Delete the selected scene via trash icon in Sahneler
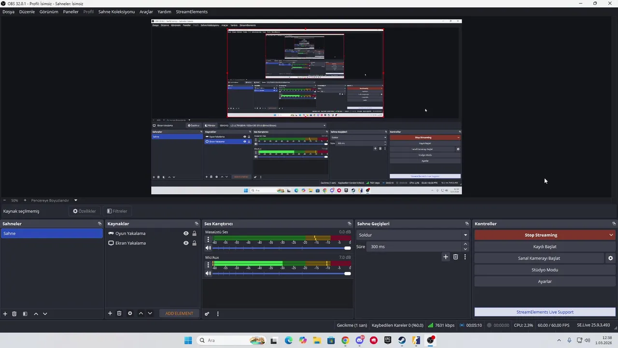This screenshot has width=618, height=348. pos(14,314)
